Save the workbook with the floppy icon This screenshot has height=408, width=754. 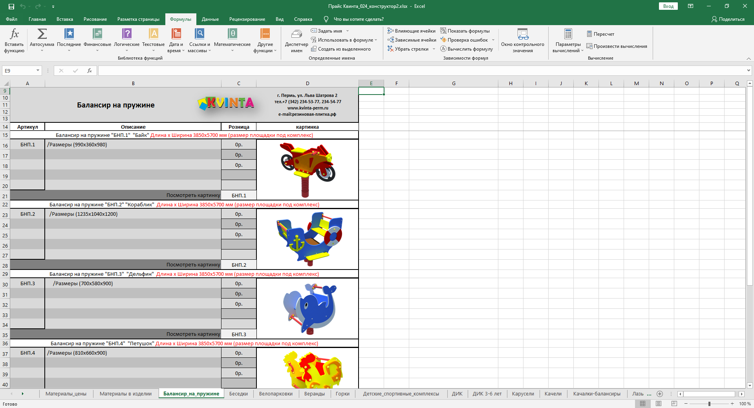[x=11, y=6]
